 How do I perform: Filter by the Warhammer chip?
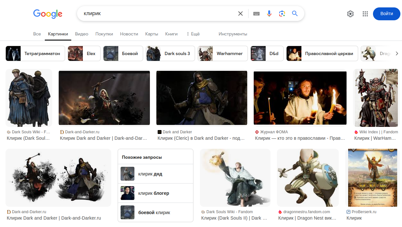(223, 53)
